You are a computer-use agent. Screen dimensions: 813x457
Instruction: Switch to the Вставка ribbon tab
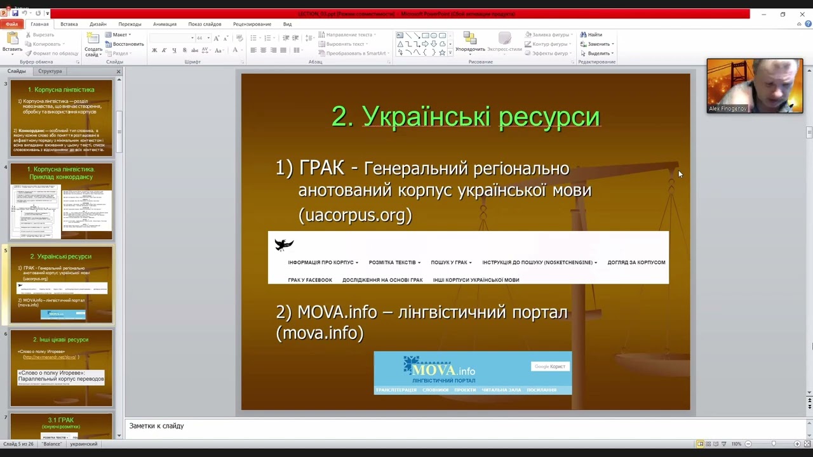[69, 24]
